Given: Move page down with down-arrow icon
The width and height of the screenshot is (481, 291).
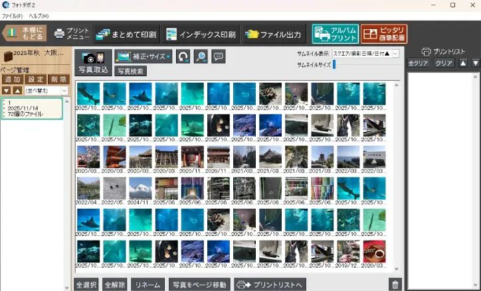Looking at the screenshot, I should pos(7,91).
